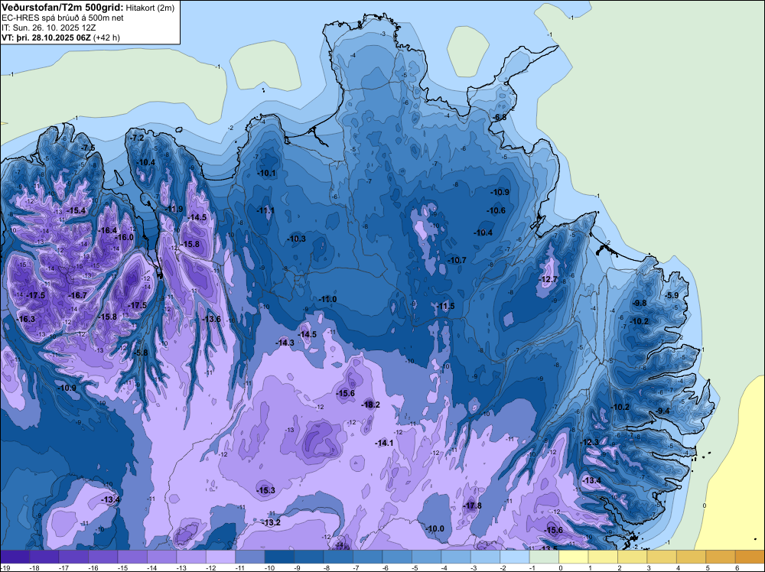Click the -7.2 temperature value
Viewport: 765px width, 572px height.
coord(137,138)
